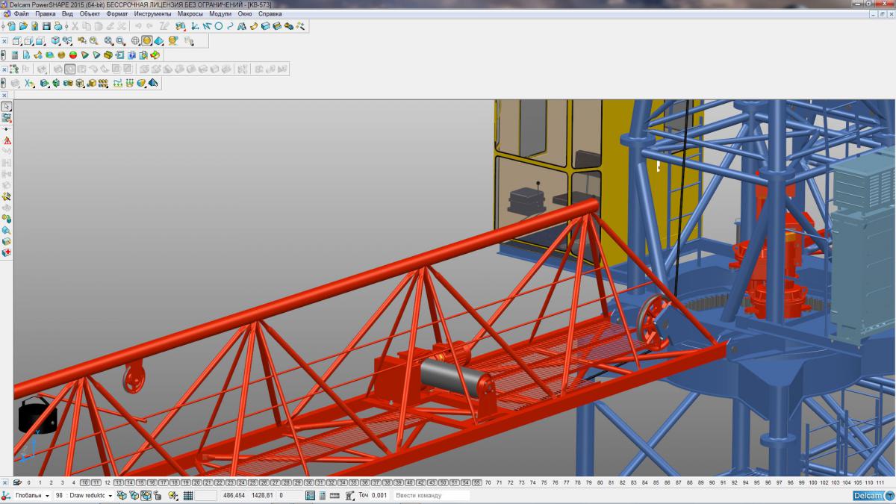Select the Workplane tool icon
Viewport: 896px width, 504px height.
pos(194,26)
